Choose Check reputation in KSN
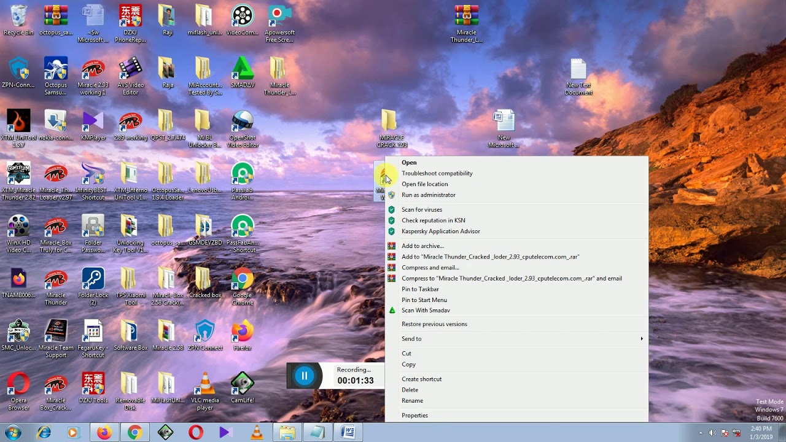The height and width of the screenshot is (442, 786). click(x=516, y=220)
